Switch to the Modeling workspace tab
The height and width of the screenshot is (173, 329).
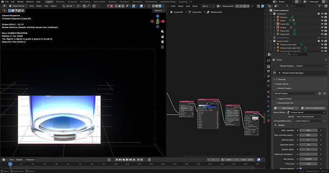coord(60,2)
